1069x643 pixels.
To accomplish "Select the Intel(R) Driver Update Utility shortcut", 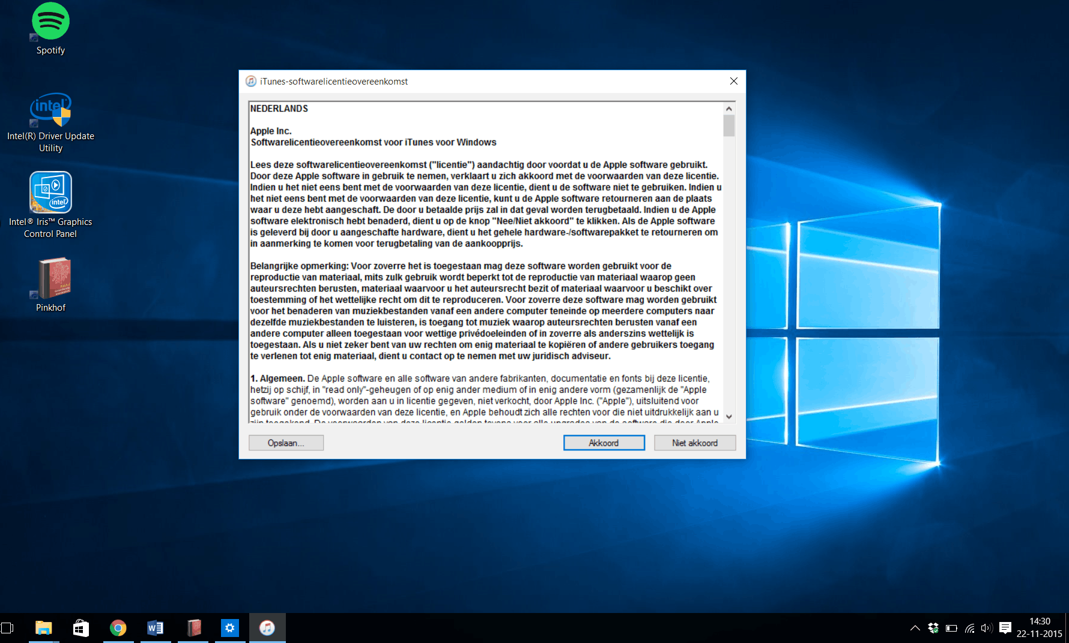I will [x=50, y=122].
